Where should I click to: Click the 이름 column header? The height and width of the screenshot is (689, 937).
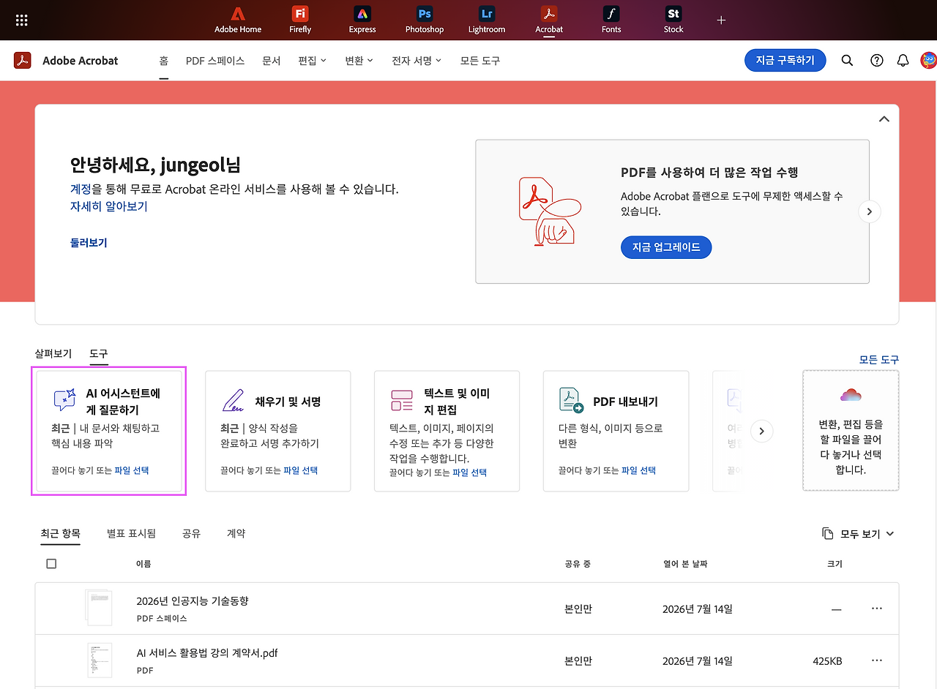(143, 564)
